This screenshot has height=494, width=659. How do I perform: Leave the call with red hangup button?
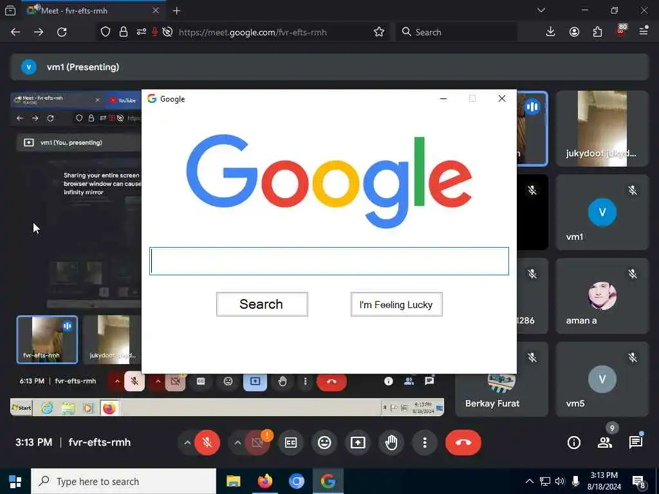coord(463,443)
